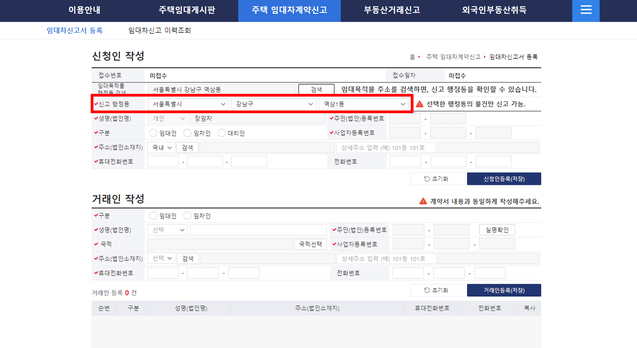637x348 pixels.
Task: Open the hamburger navigation menu
Action: [x=585, y=11]
